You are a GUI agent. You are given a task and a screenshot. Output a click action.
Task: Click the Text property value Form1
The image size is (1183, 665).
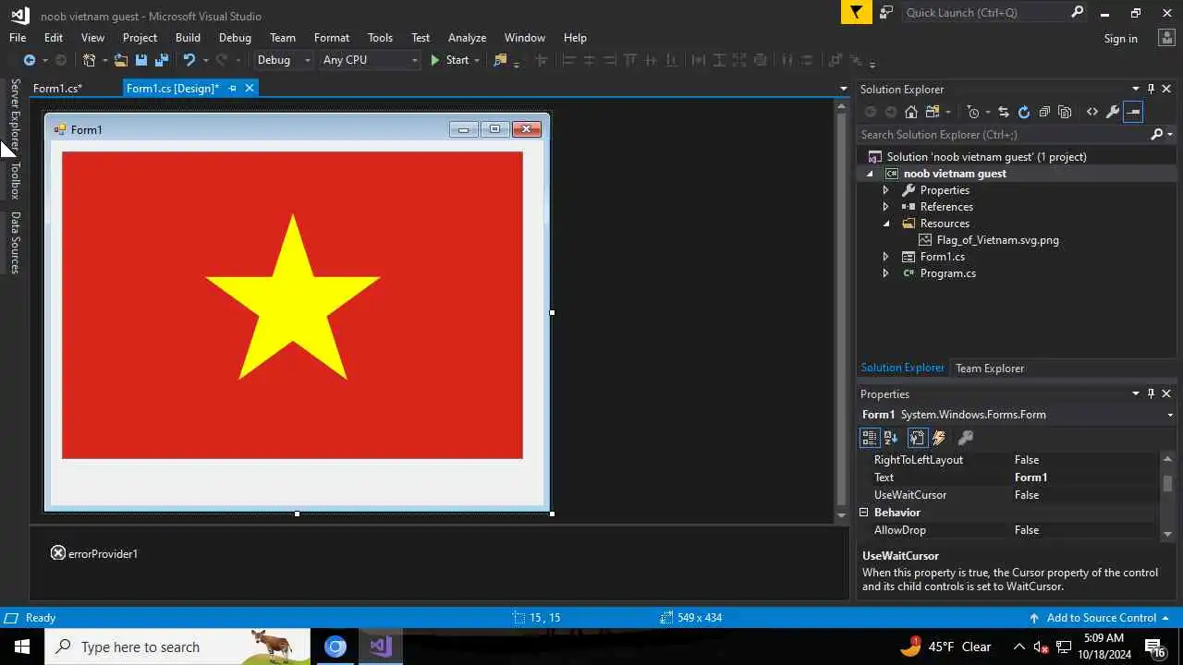tap(1031, 478)
